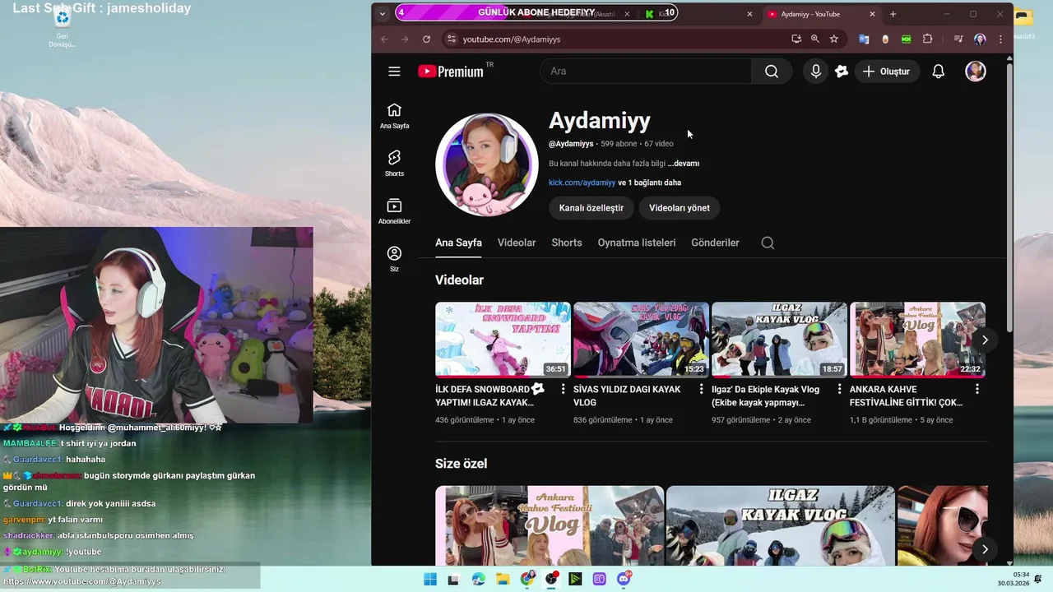Image resolution: width=1053 pixels, height=592 pixels.
Task: Click the install app icon in the address bar
Action: (x=796, y=39)
